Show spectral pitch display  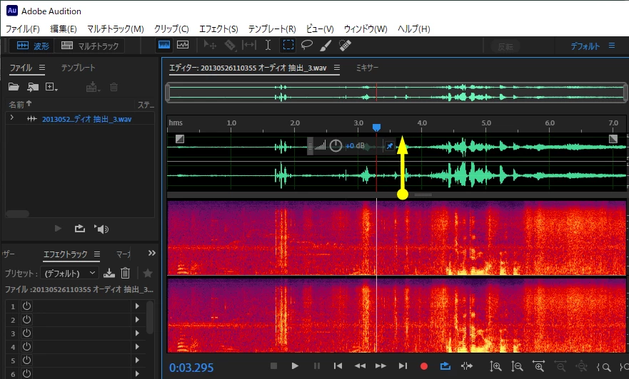(183, 45)
